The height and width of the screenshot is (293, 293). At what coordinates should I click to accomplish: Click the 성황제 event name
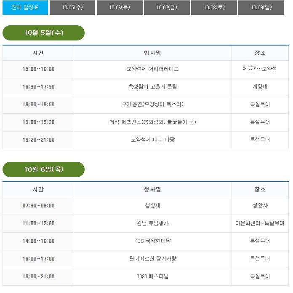pyautogui.click(x=152, y=206)
